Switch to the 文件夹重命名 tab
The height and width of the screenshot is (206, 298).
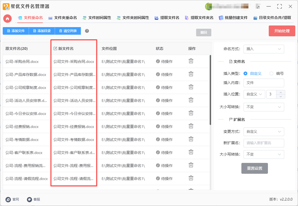pyautogui.click(x=63, y=18)
